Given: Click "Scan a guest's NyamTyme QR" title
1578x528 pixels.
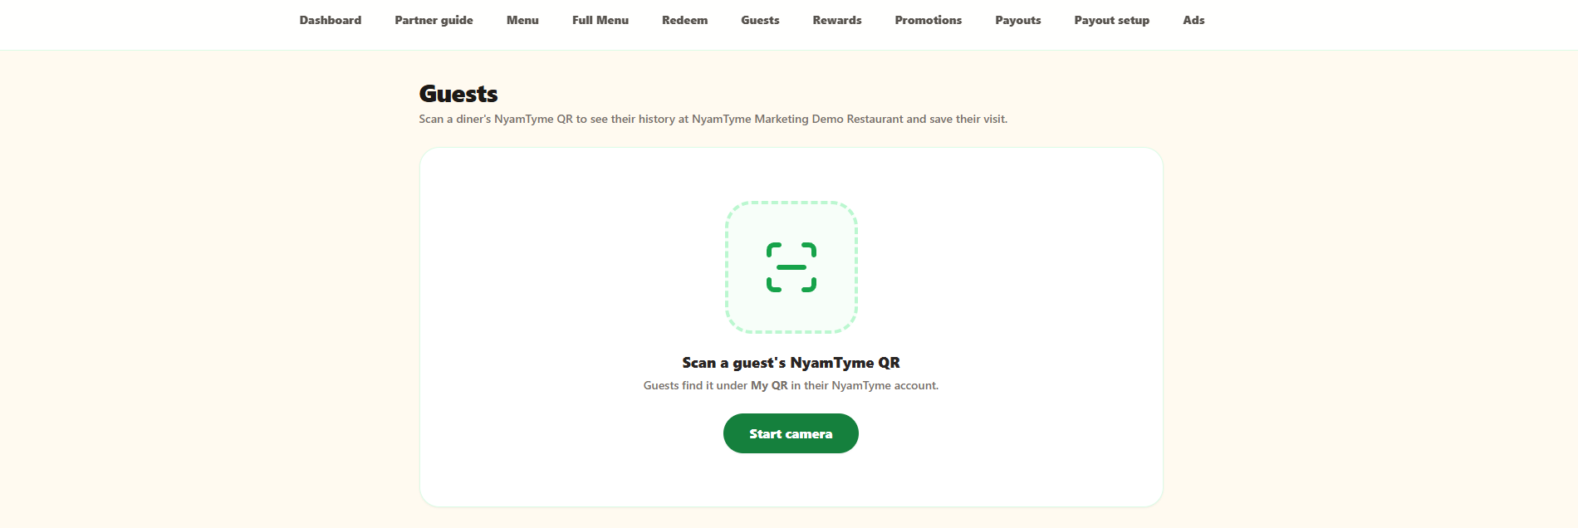Looking at the screenshot, I should [791, 363].
